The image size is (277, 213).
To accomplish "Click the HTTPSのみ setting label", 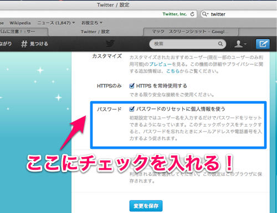I will pos(109,86).
